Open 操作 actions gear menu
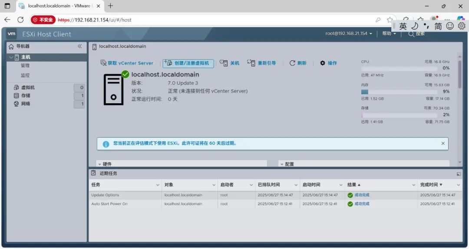Screen dimensions: 469x249 [328, 63]
